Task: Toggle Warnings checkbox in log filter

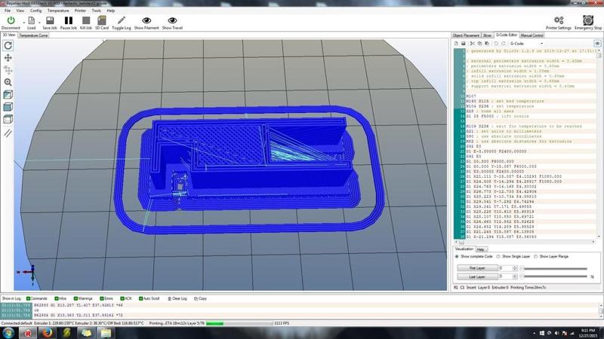Action: click(75, 298)
